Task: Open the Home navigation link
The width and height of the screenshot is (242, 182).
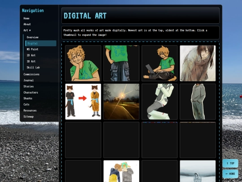Action: (x=26, y=18)
